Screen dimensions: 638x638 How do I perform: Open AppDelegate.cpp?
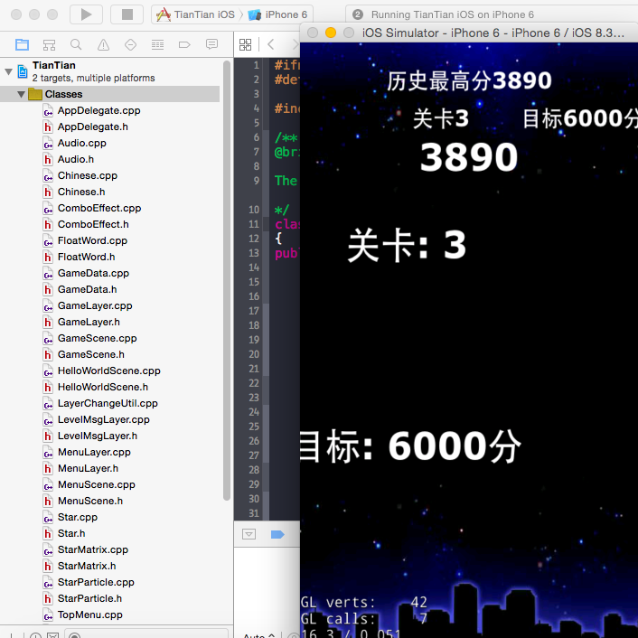coord(99,110)
